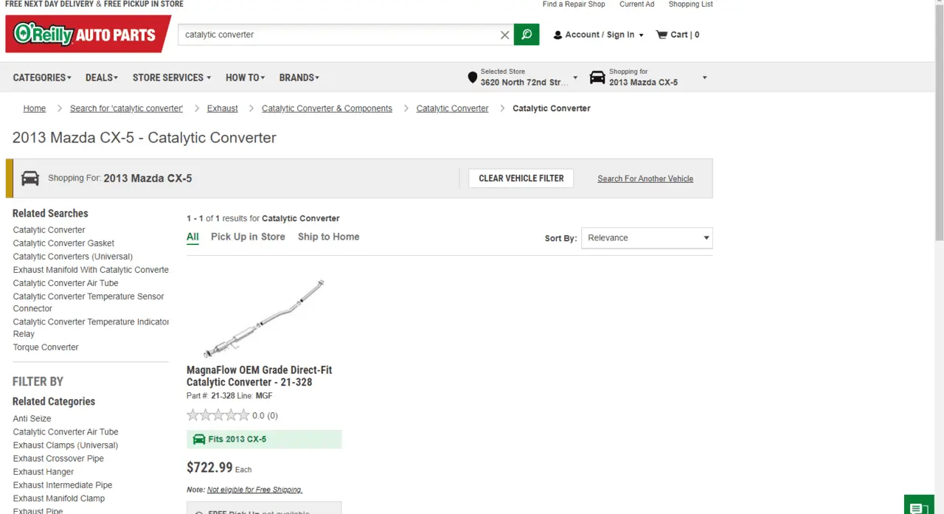Click the Search For Another Vehicle link
944x514 pixels.
point(645,178)
